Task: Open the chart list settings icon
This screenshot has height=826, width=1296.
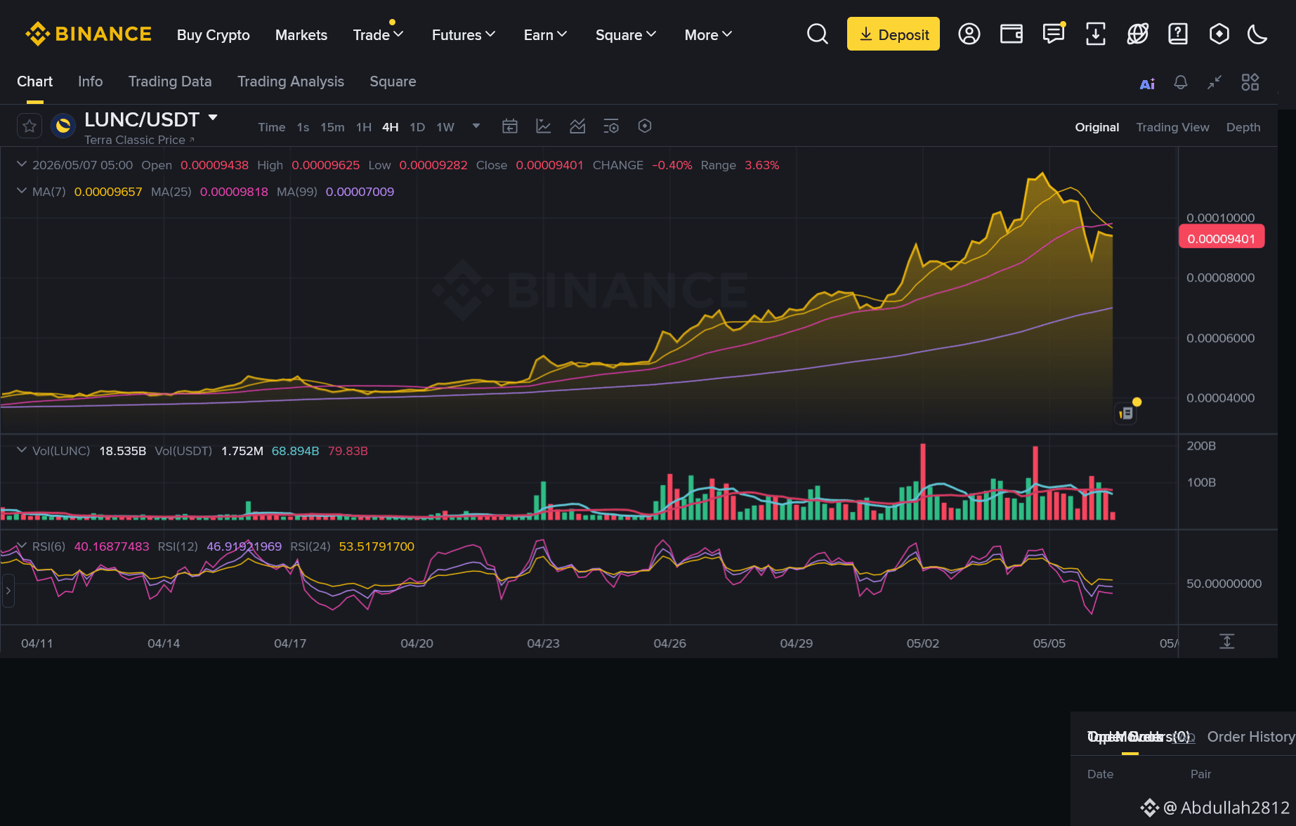Action: [x=611, y=126]
